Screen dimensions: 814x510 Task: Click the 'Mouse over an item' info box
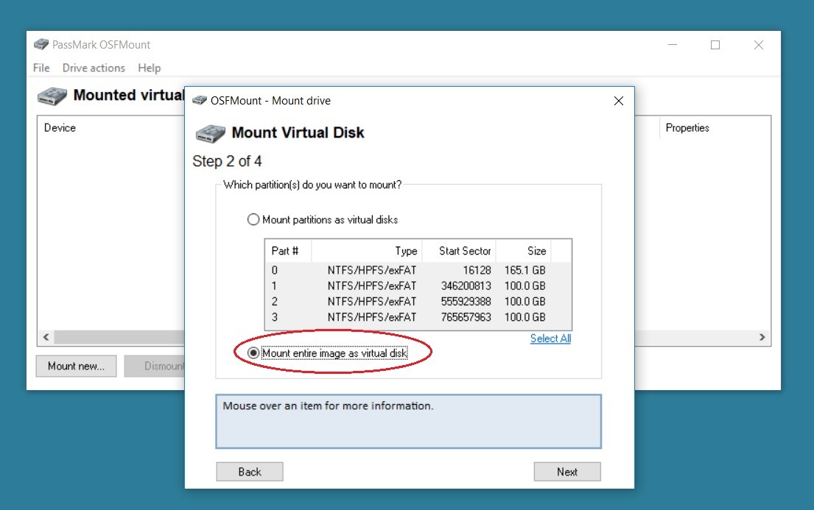tap(409, 421)
